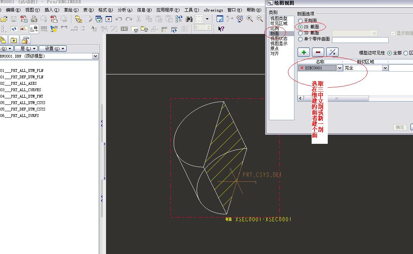Select 视图显示 in category list
The image size is (413, 254).
279,44
